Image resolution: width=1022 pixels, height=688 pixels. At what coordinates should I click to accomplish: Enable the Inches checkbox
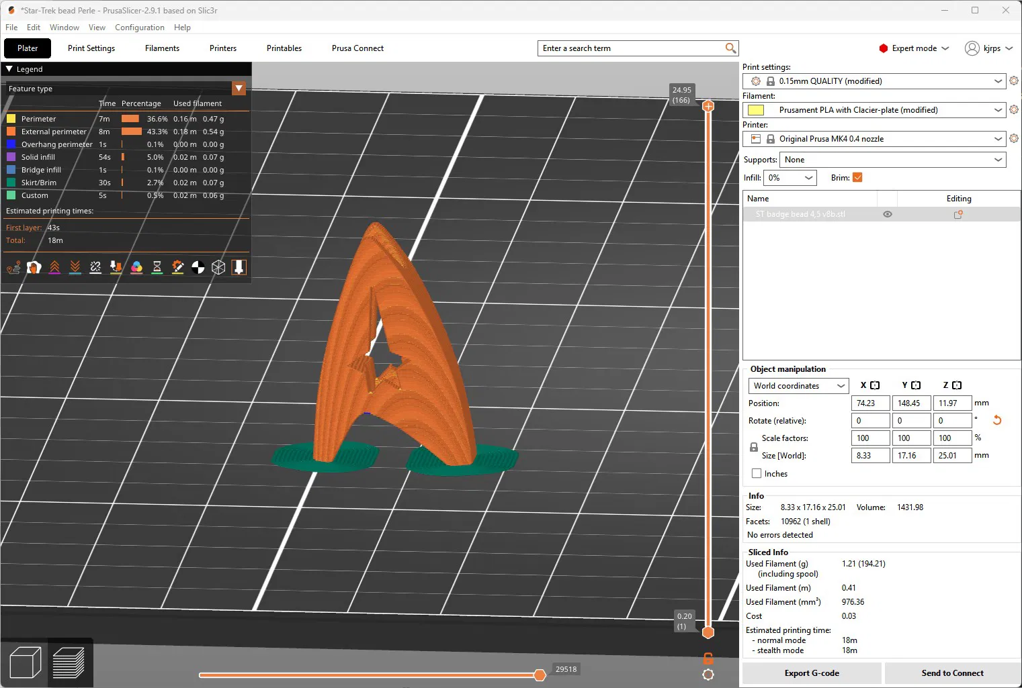[757, 474]
